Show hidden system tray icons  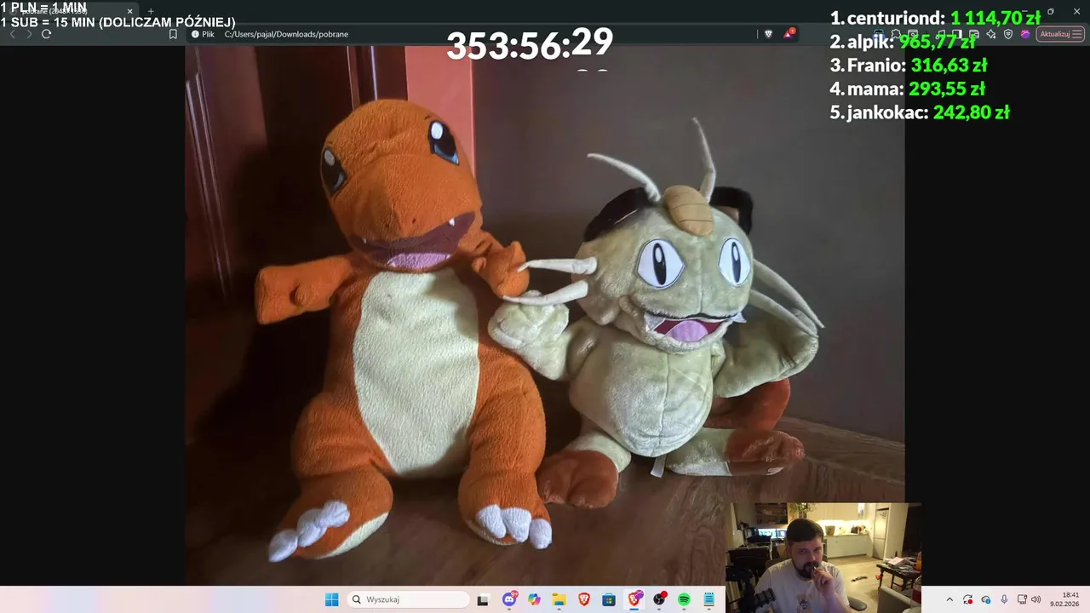click(949, 599)
